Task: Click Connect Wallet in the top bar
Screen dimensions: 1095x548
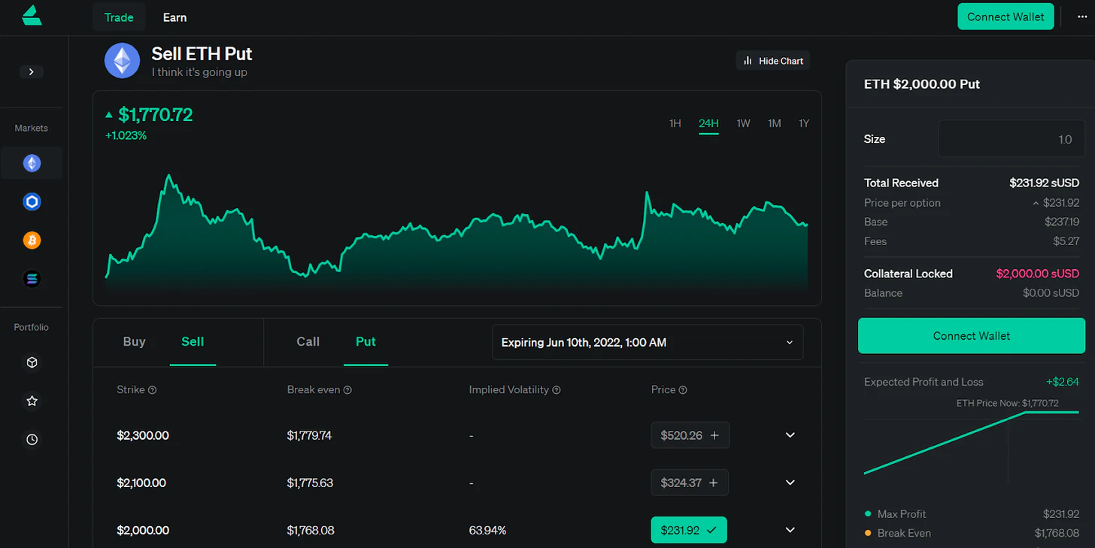Action: point(1006,17)
